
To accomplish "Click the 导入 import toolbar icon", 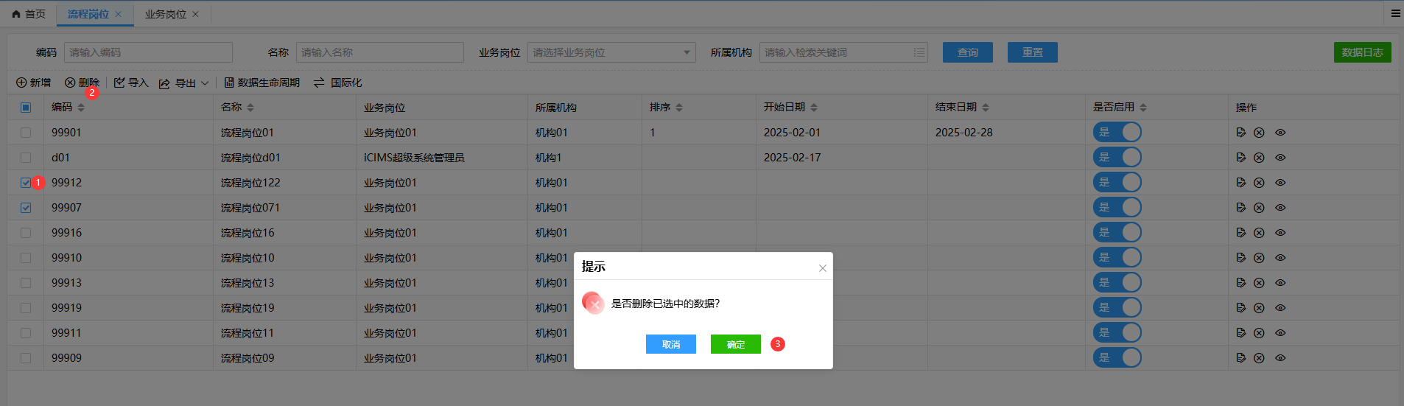I will (119, 83).
